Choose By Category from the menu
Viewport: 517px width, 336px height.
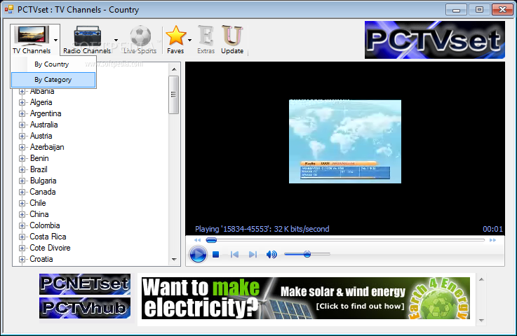53,80
